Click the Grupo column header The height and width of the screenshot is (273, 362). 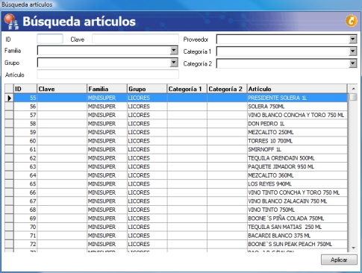[x=147, y=89]
